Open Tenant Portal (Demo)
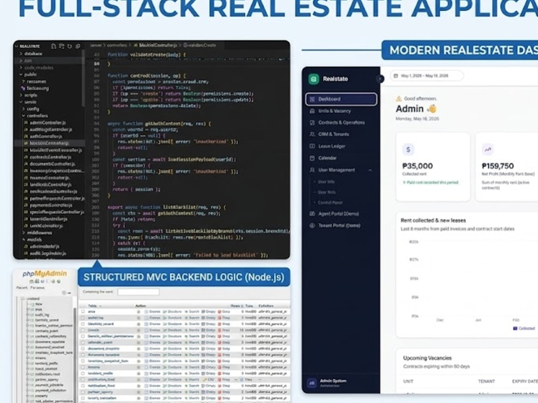This screenshot has width=538, height=403. point(339,226)
